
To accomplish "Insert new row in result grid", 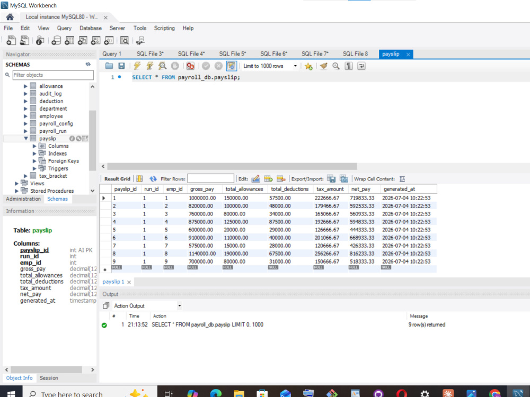I will tap(268, 178).
